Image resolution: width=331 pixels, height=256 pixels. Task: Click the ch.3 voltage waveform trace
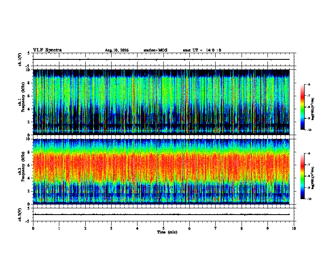tap(161, 215)
